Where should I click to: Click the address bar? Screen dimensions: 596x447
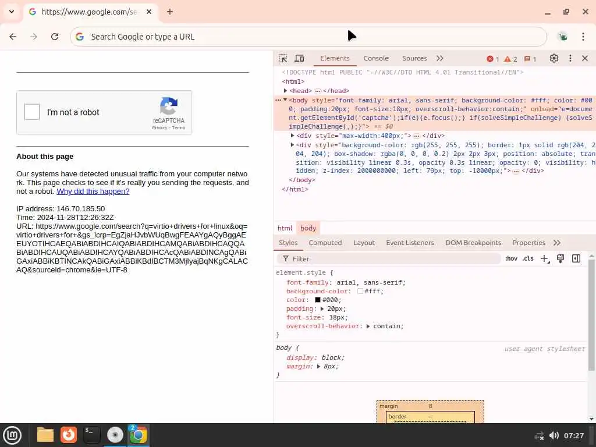(308, 37)
